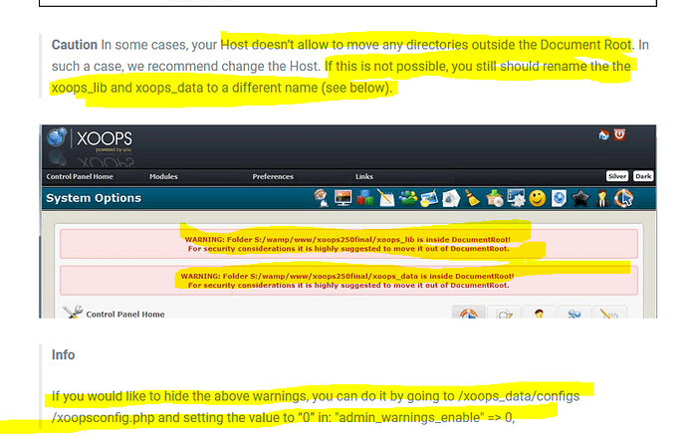Open the Image Manager picture icon
The width and height of the screenshot is (687, 437).
pyautogui.click(x=429, y=198)
